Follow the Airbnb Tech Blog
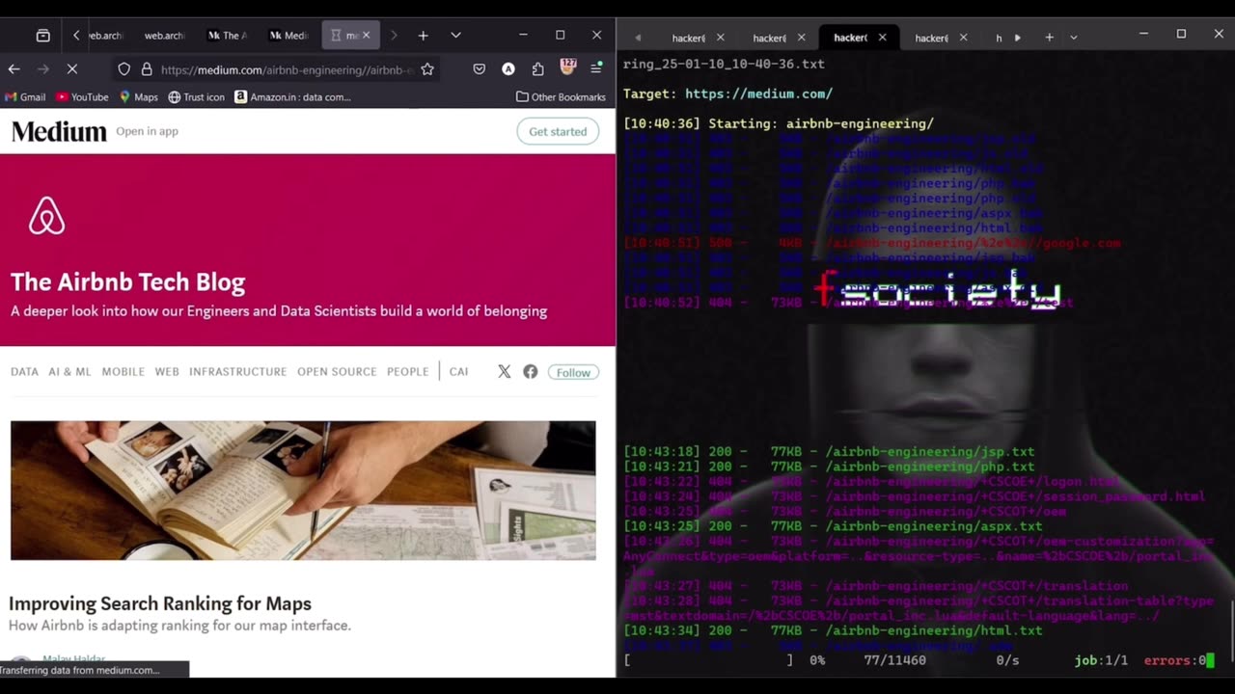Image resolution: width=1235 pixels, height=694 pixels. click(x=573, y=372)
